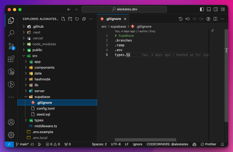This screenshot has height=152, width=233.
Task: Click CODEOWNERS: @alexkates status item
Action: (x=167, y=144)
